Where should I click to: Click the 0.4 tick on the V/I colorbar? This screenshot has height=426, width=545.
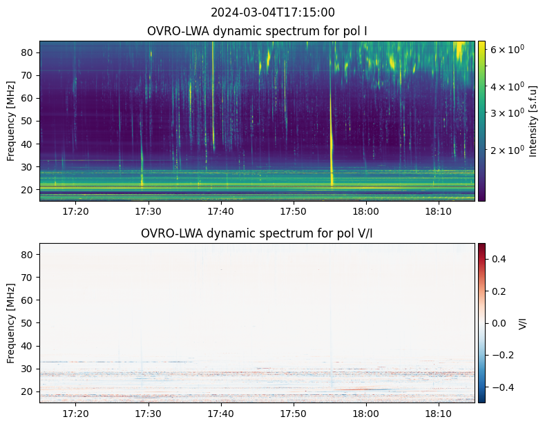pos(499,259)
